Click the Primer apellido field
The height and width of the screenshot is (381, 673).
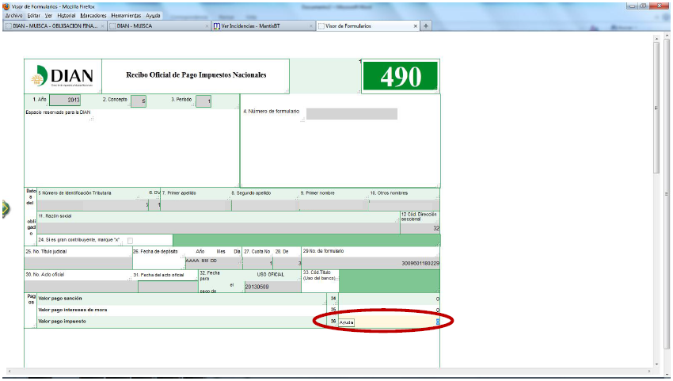pos(196,205)
